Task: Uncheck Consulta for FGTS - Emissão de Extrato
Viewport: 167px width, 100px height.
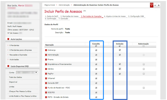Action: 96,97
